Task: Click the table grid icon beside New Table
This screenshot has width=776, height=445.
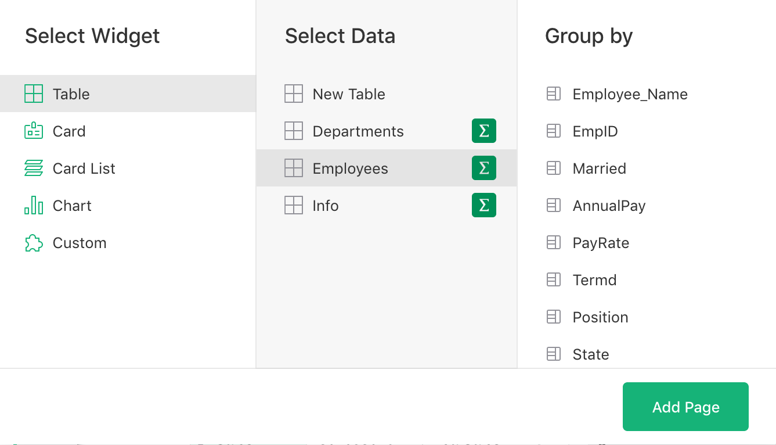Action: [x=294, y=94]
